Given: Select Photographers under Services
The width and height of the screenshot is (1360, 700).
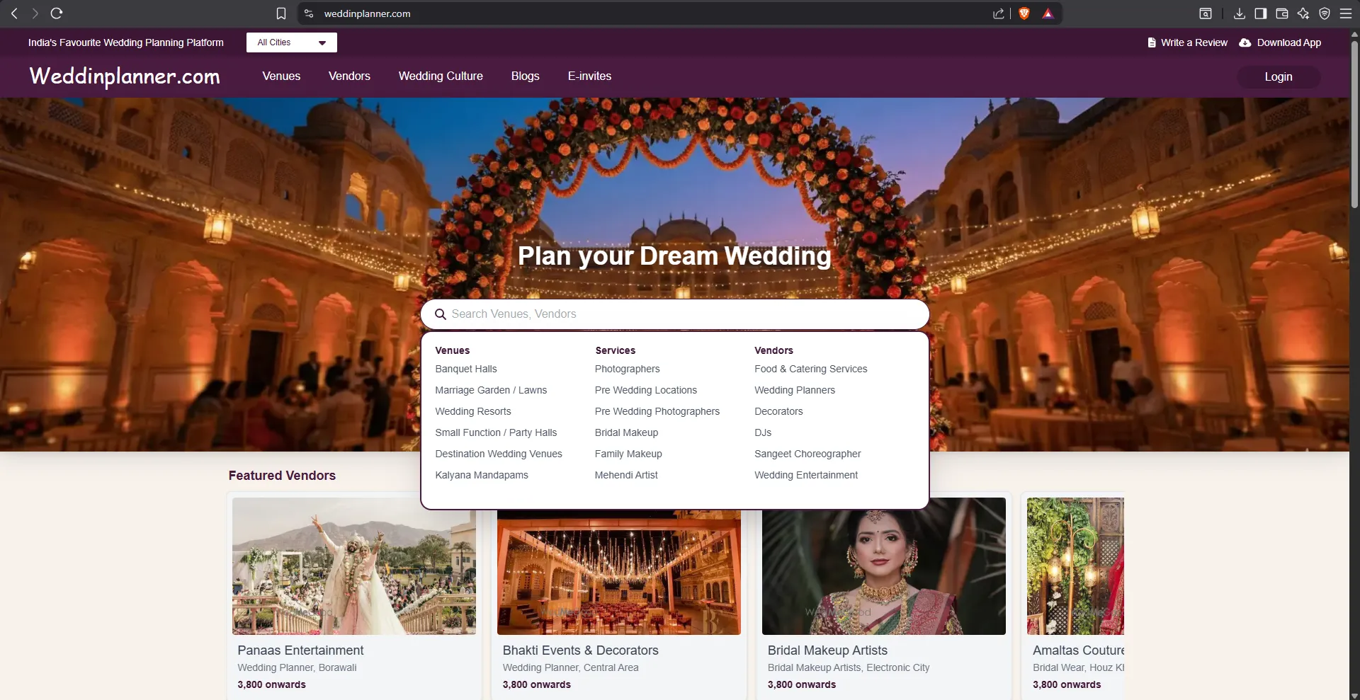Looking at the screenshot, I should [627, 369].
